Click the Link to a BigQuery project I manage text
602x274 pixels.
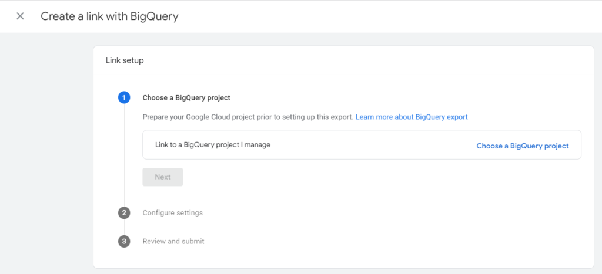click(x=212, y=144)
